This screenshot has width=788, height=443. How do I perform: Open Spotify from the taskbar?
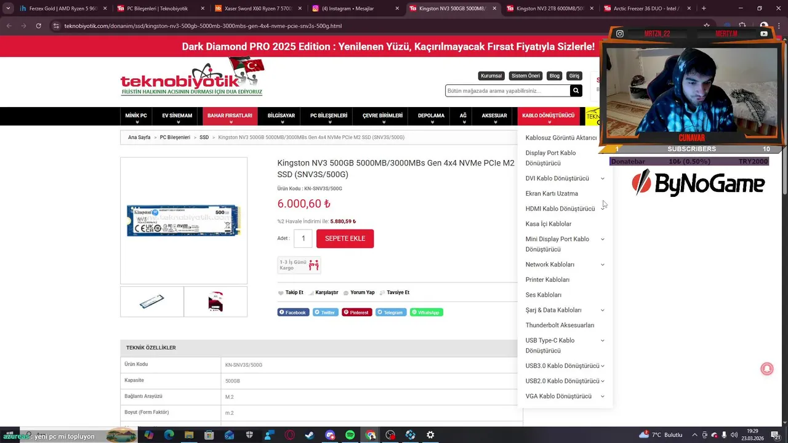(350, 435)
